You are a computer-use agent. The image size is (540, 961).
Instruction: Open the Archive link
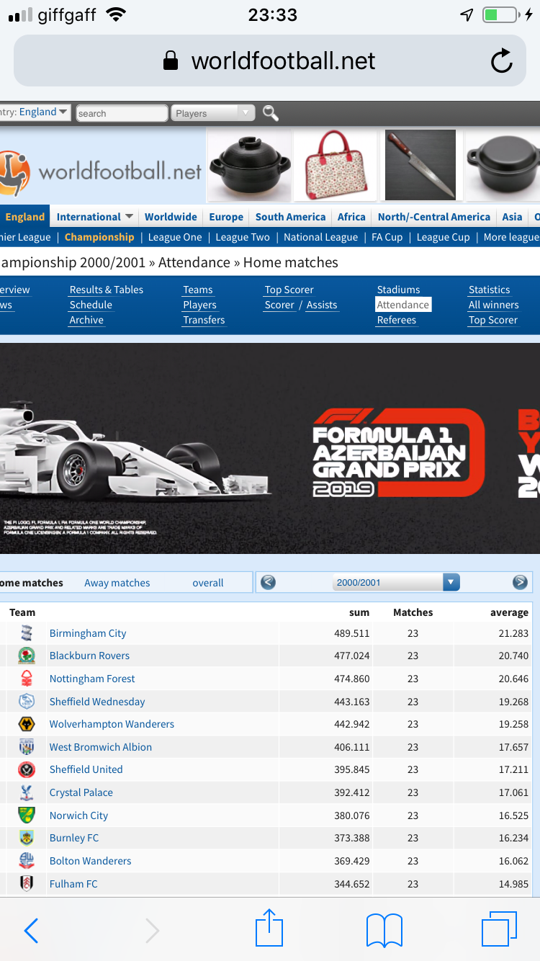[x=86, y=320]
